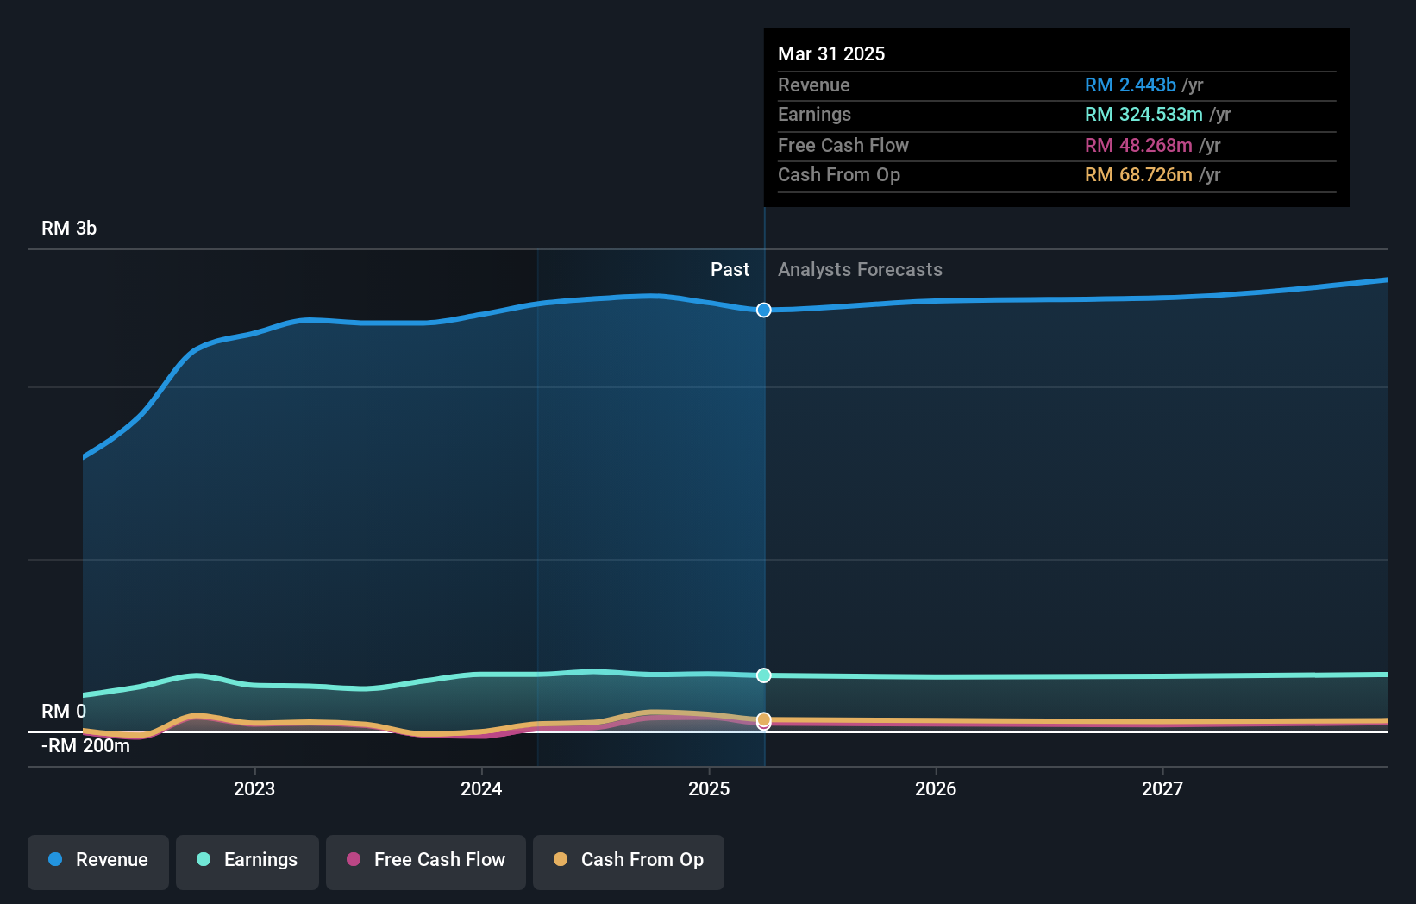Viewport: 1416px width, 904px height.
Task: Click the 2023 x-axis label
Action: (x=254, y=788)
